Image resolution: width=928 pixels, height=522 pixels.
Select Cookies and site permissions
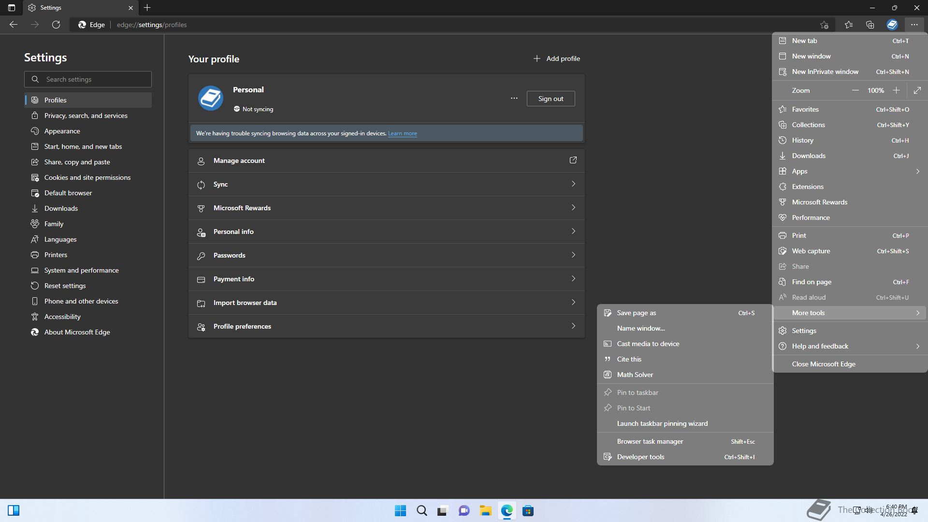88,177
